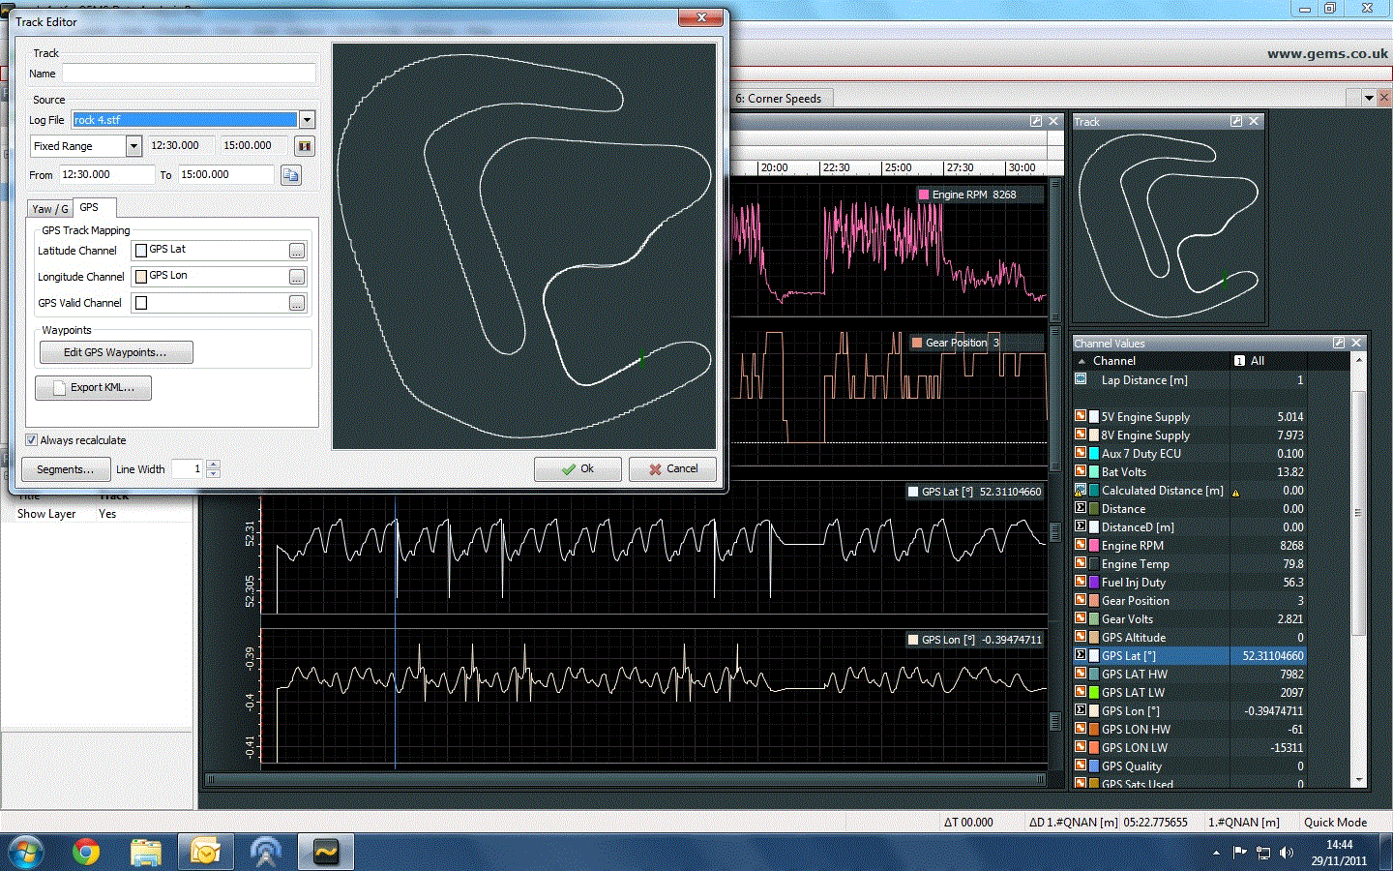Image resolution: width=1393 pixels, height=871 pixels.
Task: Click the Segments button
Action: [x=66, y=469]
